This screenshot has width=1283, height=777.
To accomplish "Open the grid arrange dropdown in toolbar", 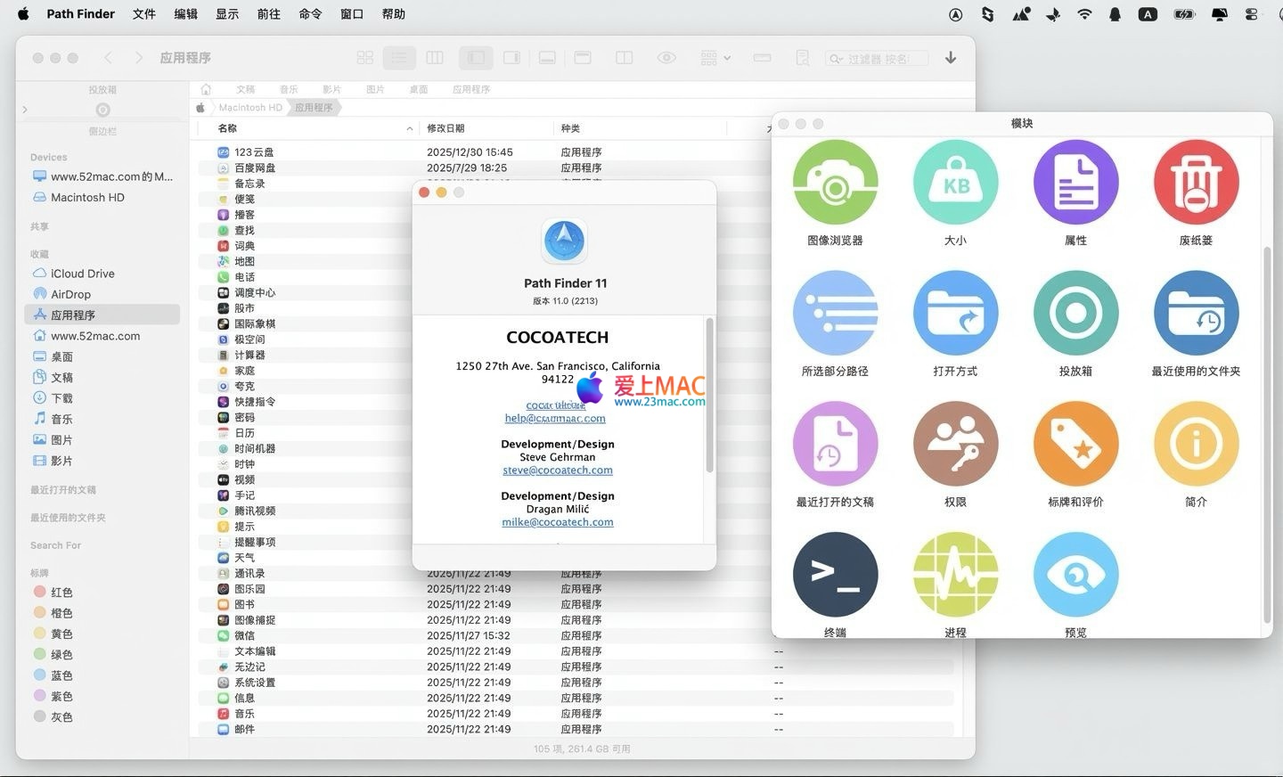I will [x=715, y=58].
